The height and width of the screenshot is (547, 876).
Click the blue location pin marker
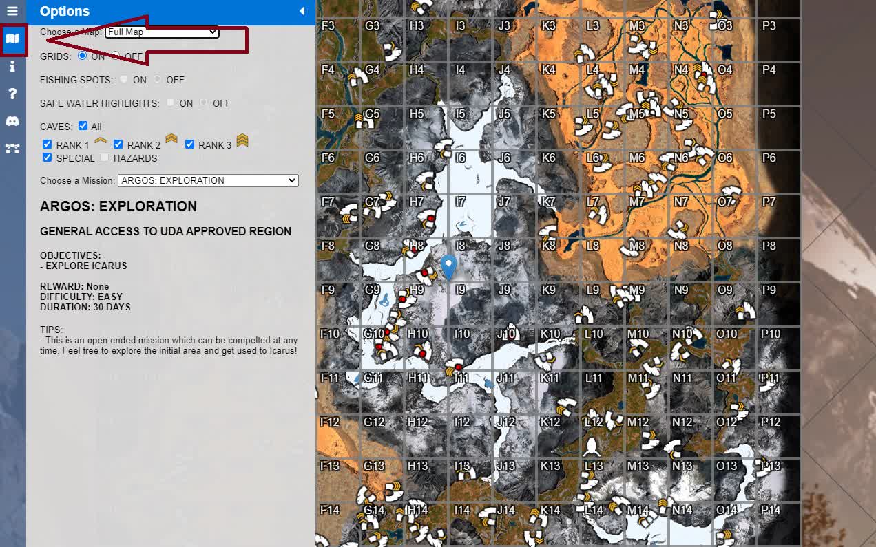point(448,266)
